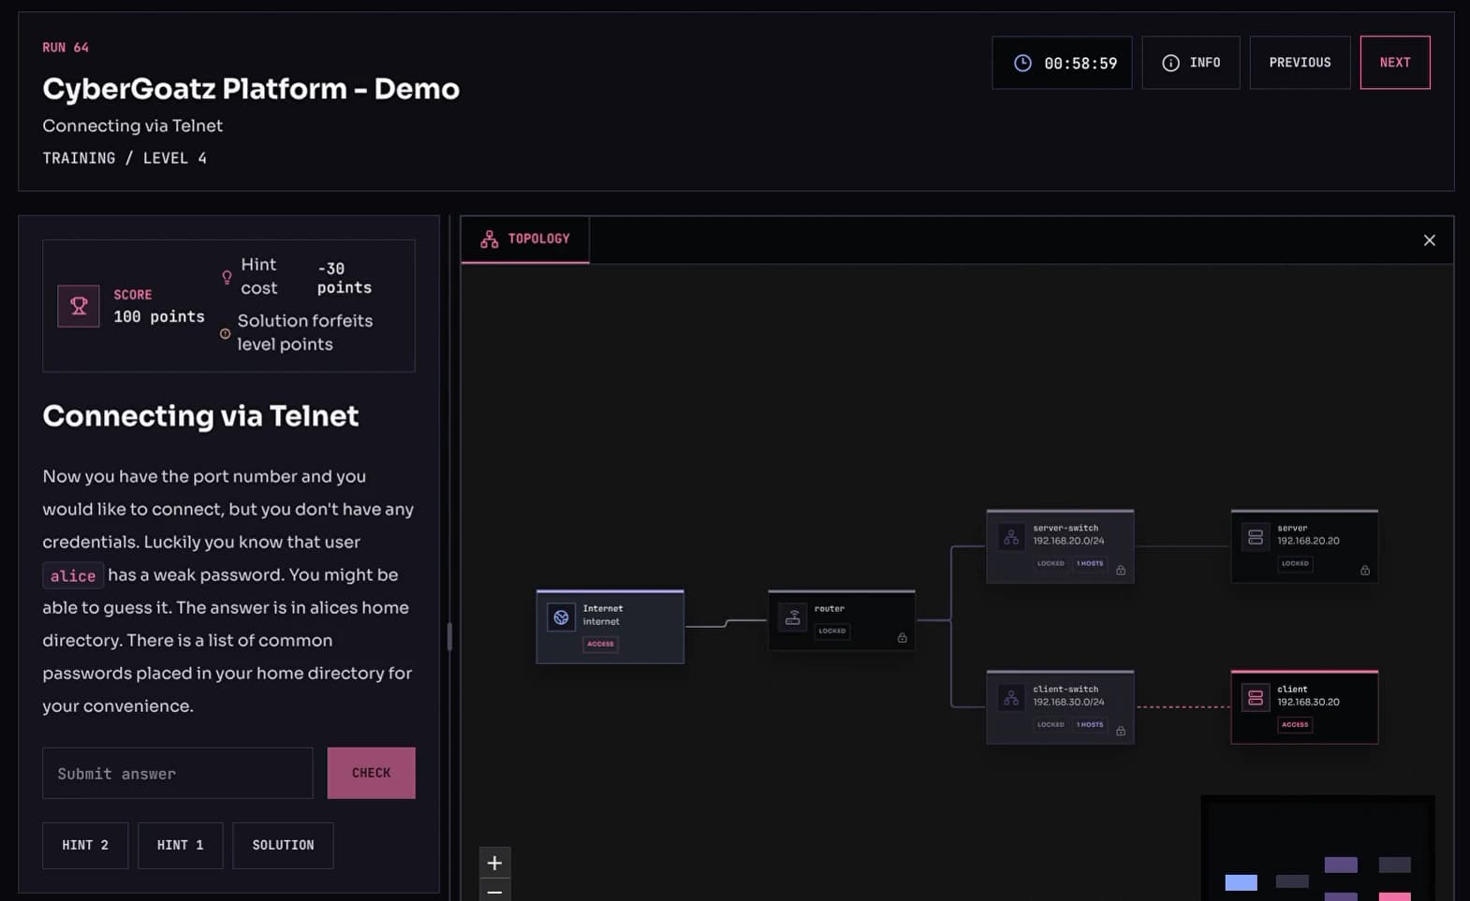Advance with the NEXT button
The height and width of the screenshot is (901, 1470).
(x=1395, y=63)
